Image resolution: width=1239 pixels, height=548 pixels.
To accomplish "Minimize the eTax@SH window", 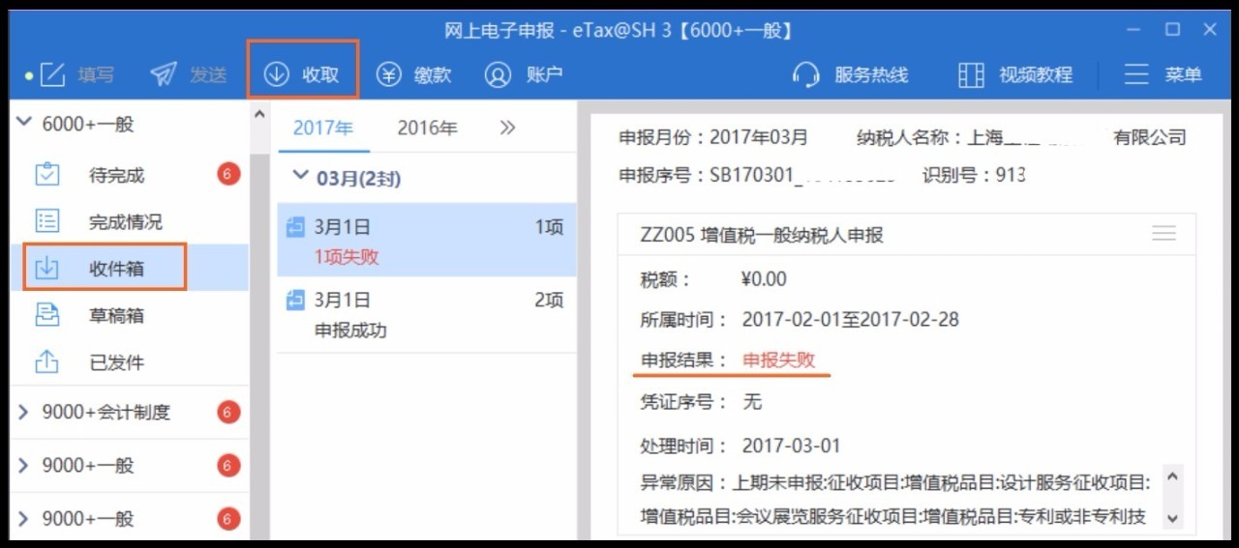I will coord(1133,30).
